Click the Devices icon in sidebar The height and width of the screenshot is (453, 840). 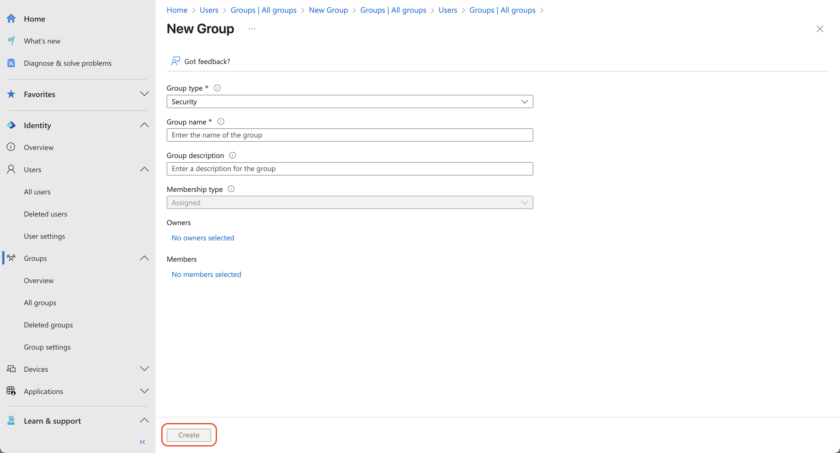(11, 369)
